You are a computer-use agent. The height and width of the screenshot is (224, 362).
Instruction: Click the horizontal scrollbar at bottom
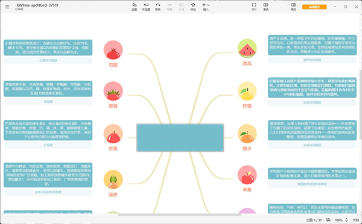point(180,215)
